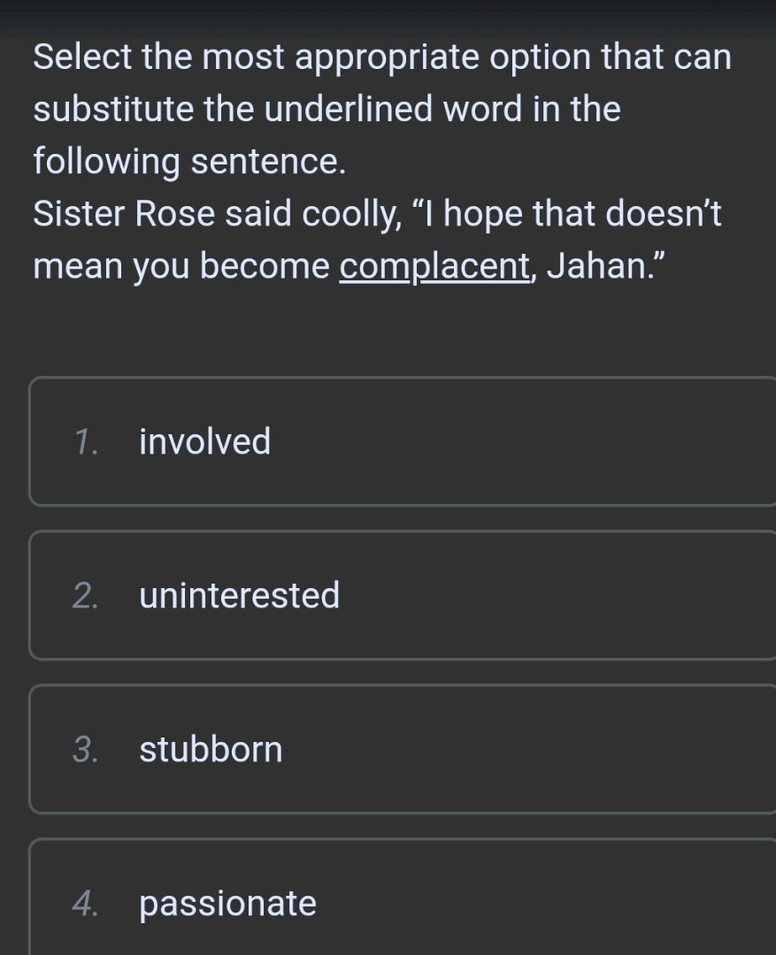This screenshot has width=776, height=955.
Task: Click the question instruction text
Action: [380, 108]
